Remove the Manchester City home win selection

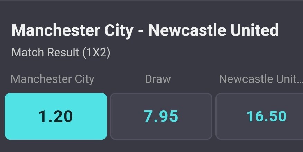click(x=56, y=116)
